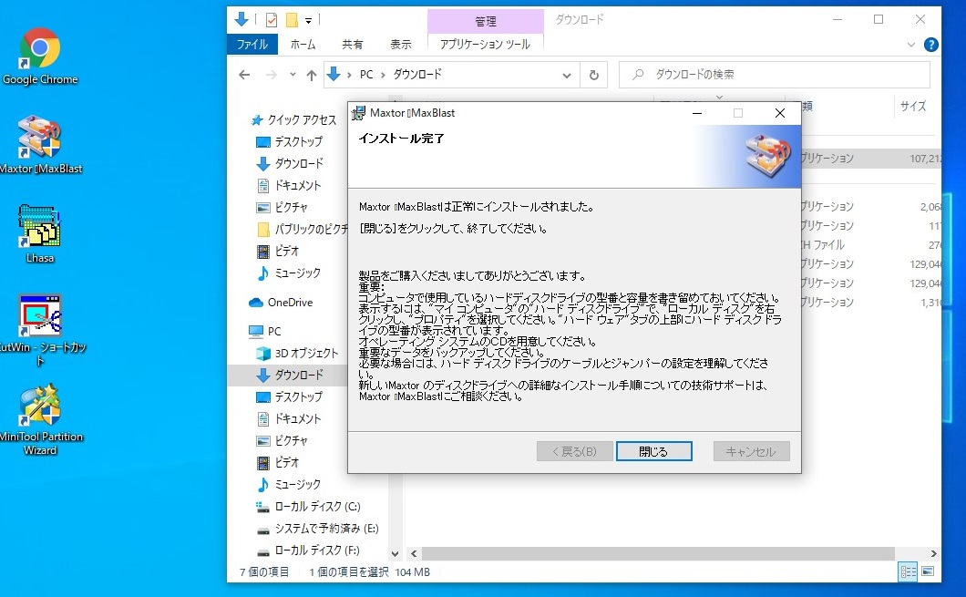
Task: Click the キャンセル button in installer
Action: [751, 451]
